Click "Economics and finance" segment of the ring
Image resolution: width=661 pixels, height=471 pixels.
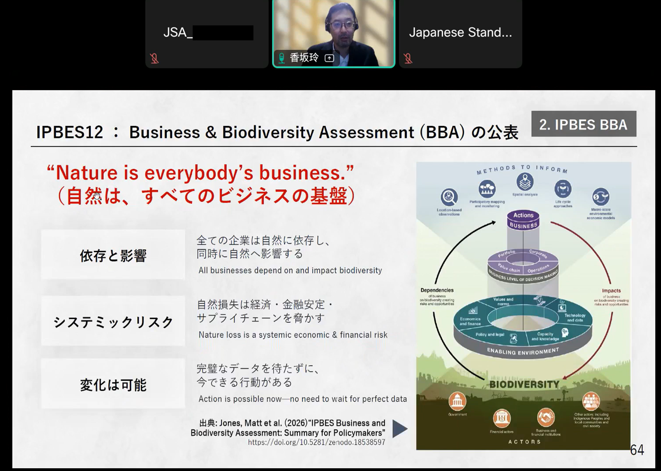click(470, 321)
